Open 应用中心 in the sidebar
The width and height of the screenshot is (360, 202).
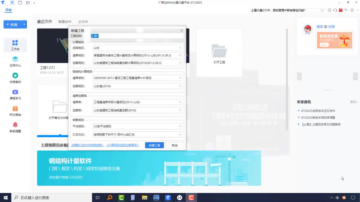point(15,62)
